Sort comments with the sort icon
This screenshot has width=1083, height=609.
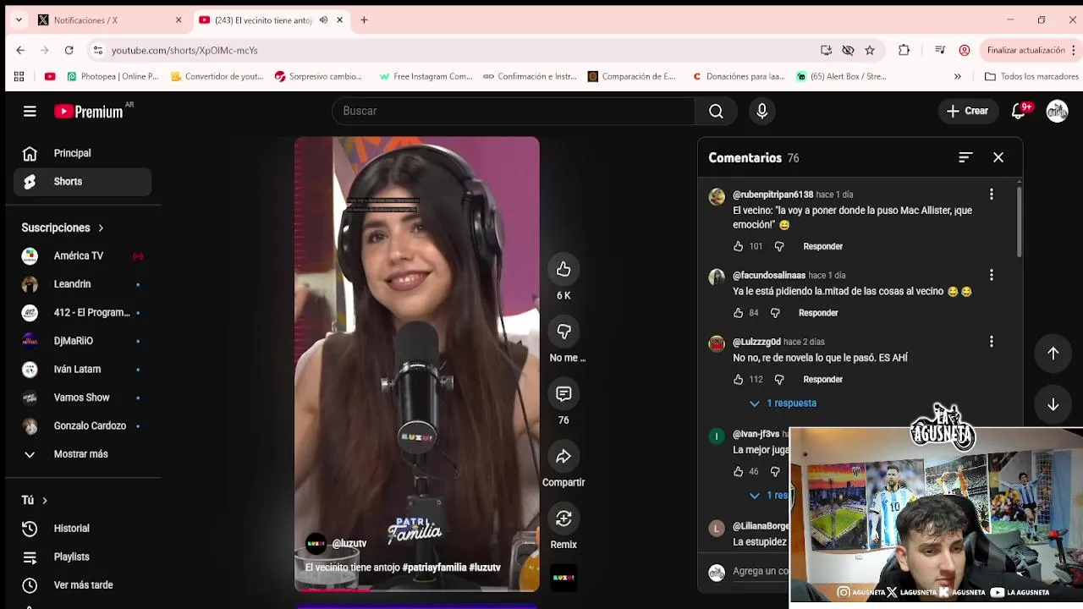pyautogui.click(x=965, y=157)
